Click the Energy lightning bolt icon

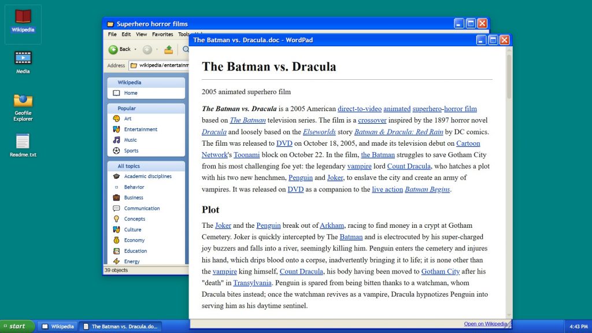point(116,261)
